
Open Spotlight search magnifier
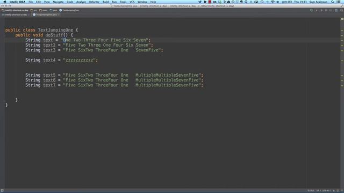333,2
